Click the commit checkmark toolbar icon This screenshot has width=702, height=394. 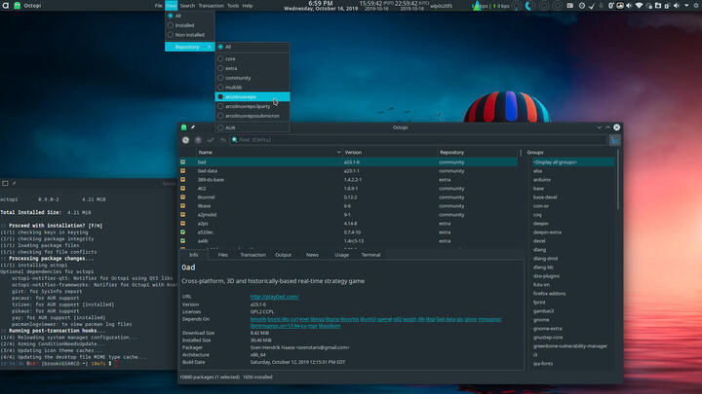click(x=211, y=140)
